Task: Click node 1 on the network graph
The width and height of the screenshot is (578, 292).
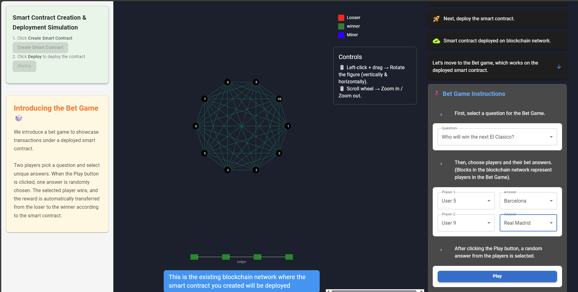Action: pyautogui.click(x=288, y=126)
